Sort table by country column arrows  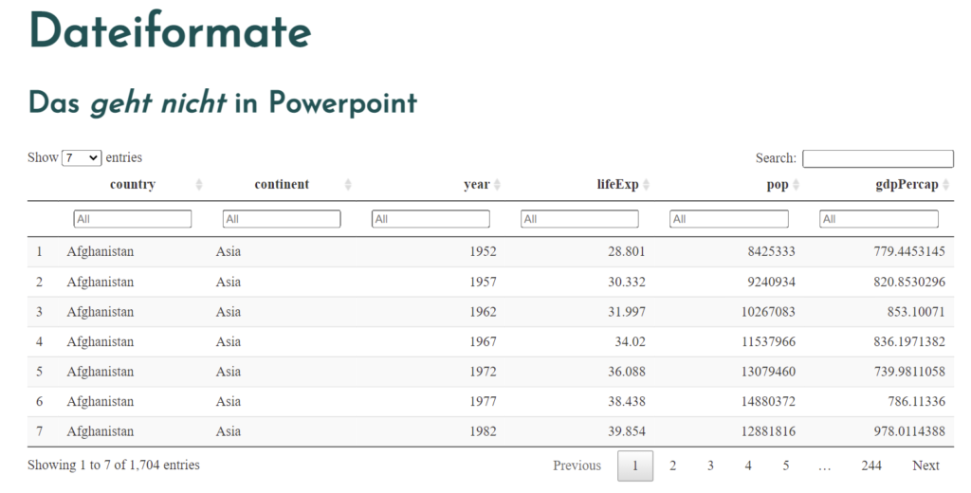click(199, 185)
